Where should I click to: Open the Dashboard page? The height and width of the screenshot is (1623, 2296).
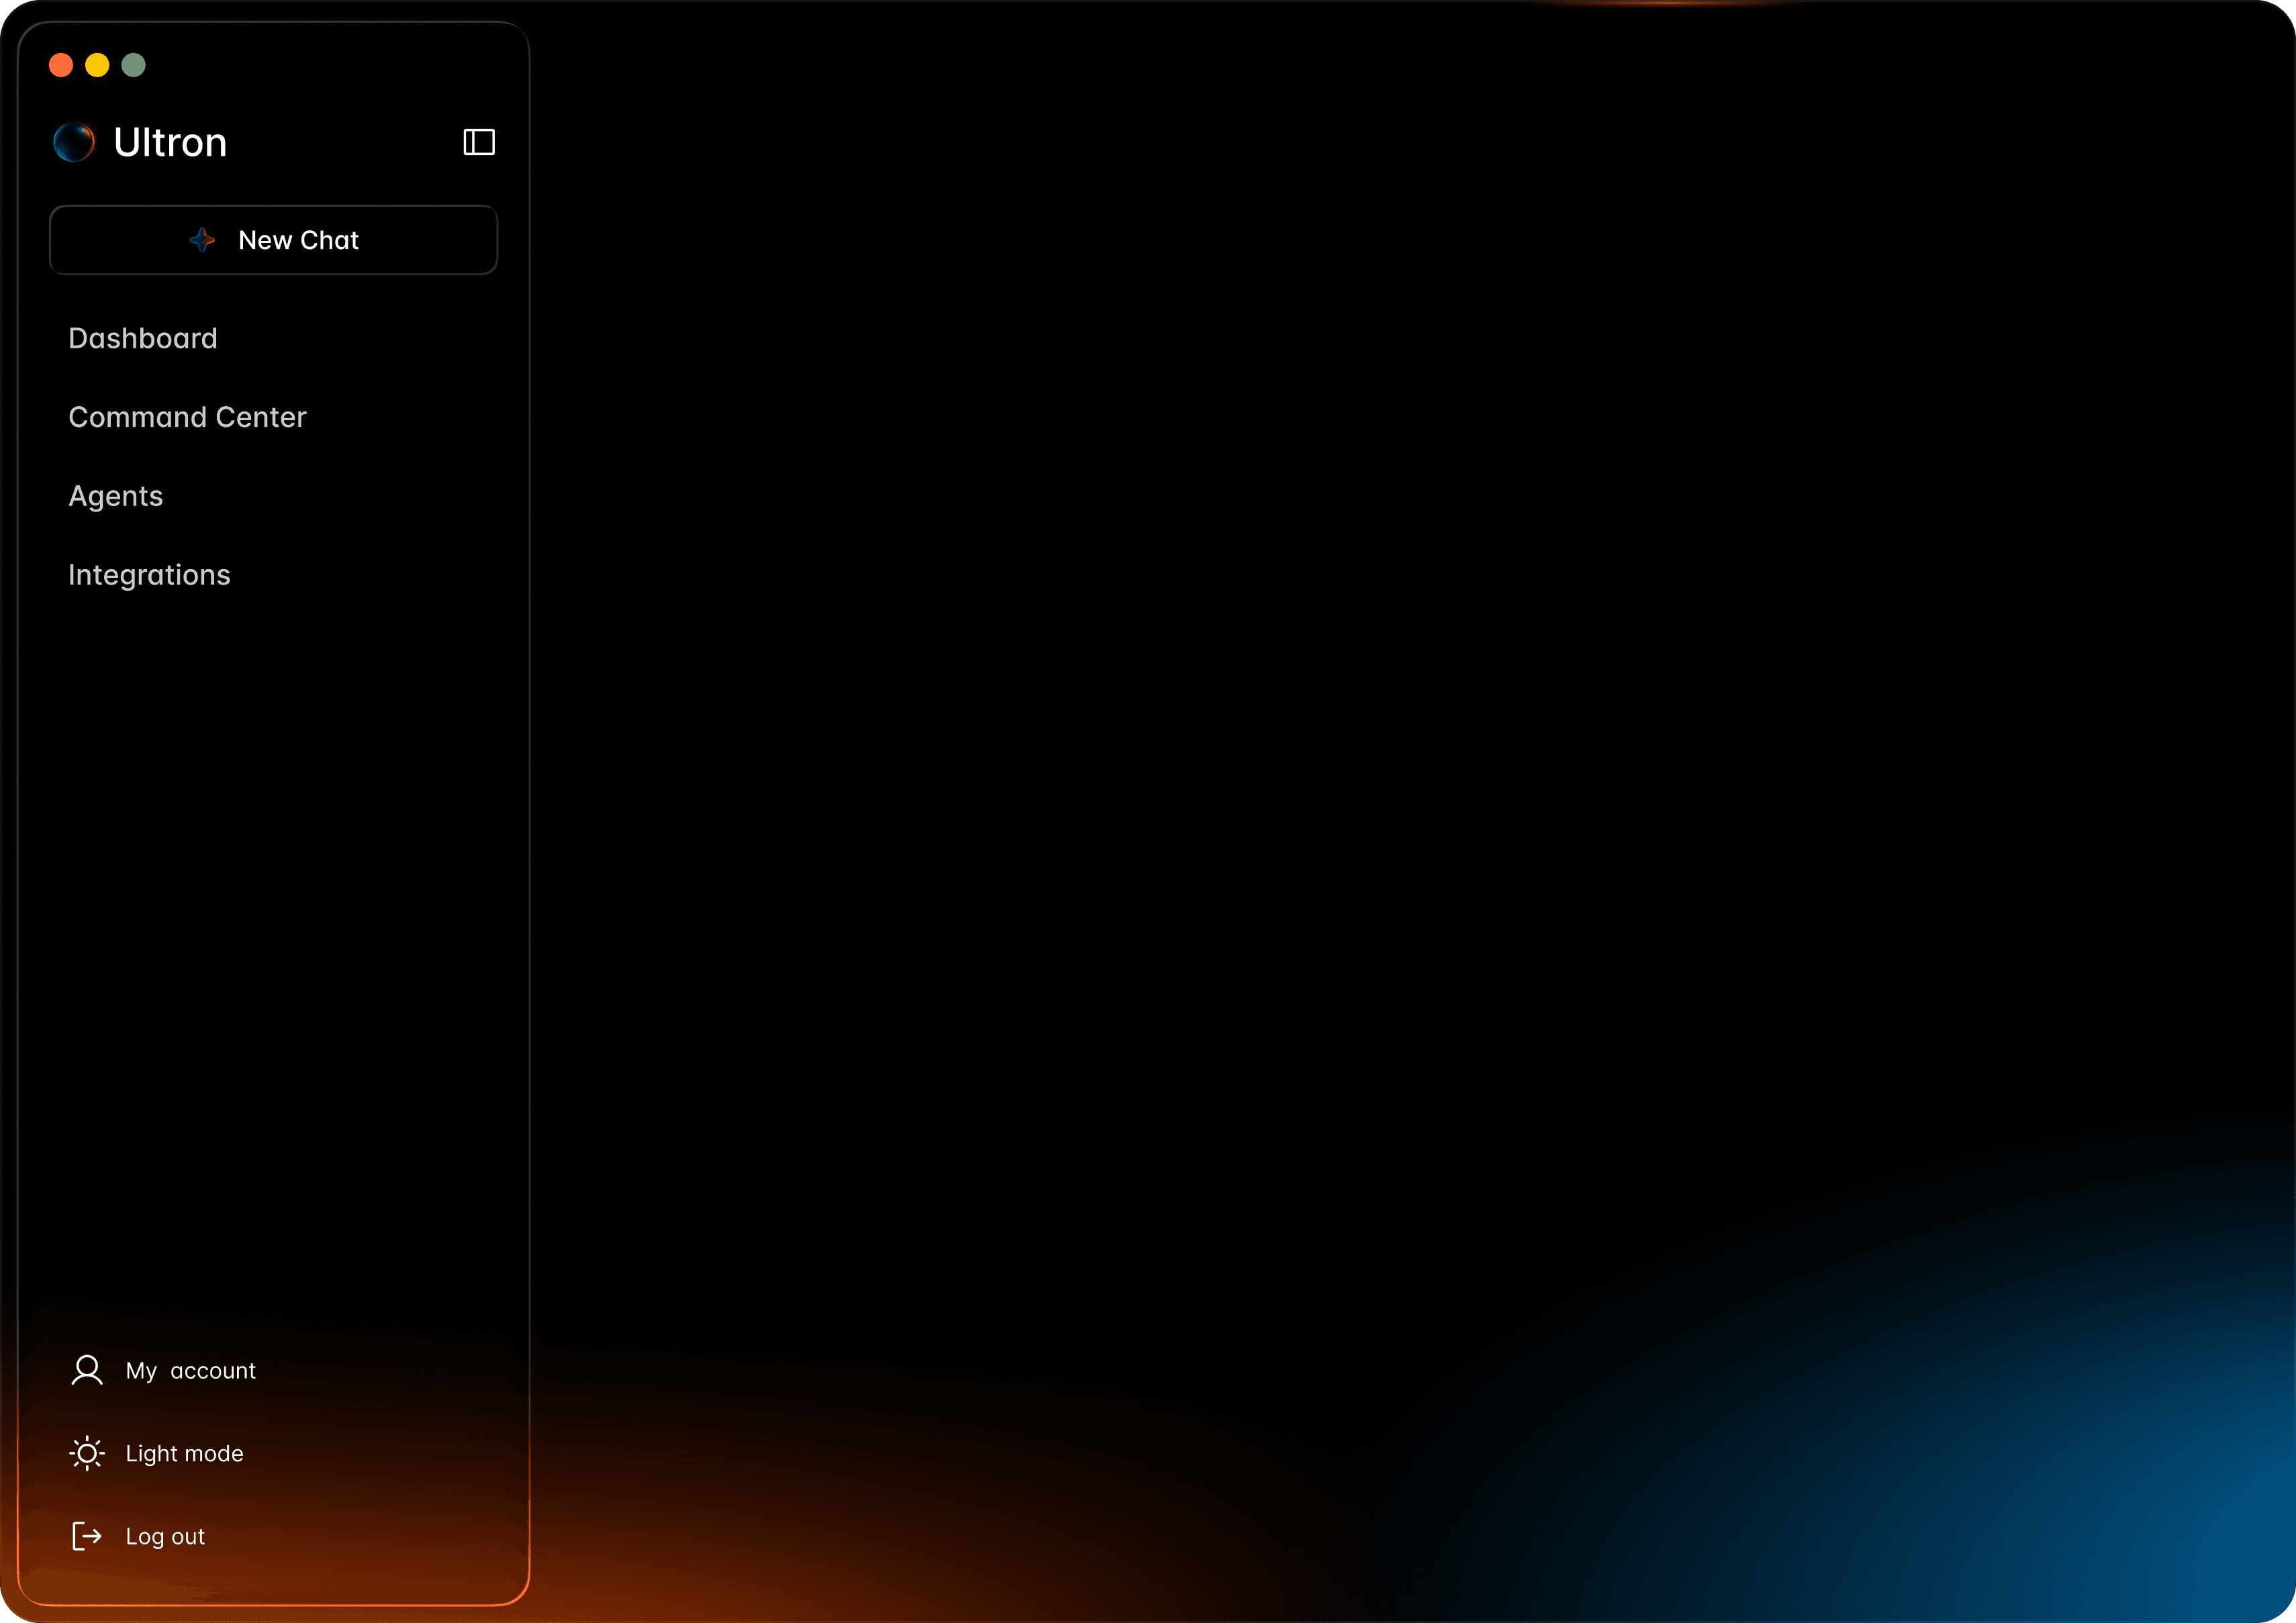tap(142, 338)
